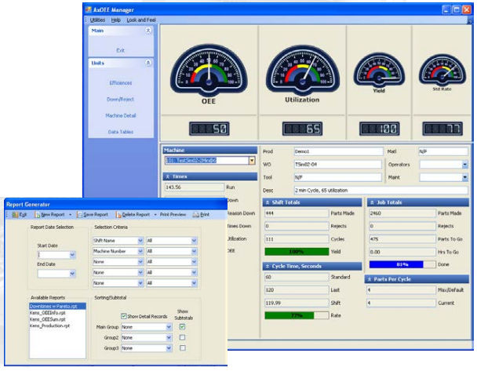Image resolution: width=477 pixels, height=371 pixels.
Task: Collapse the Parts Per Cycle section header
Action: point(417,279)
